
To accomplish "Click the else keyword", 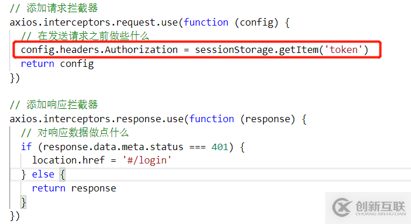I will point(43,174).
